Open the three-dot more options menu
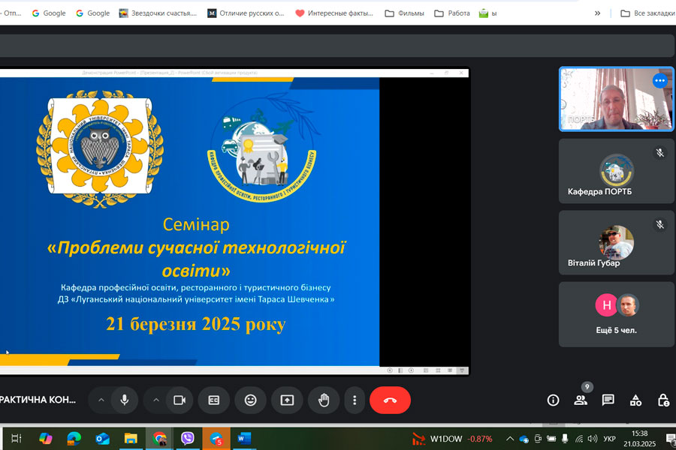The width and height of the screenshot is (676, 450). 355,400
